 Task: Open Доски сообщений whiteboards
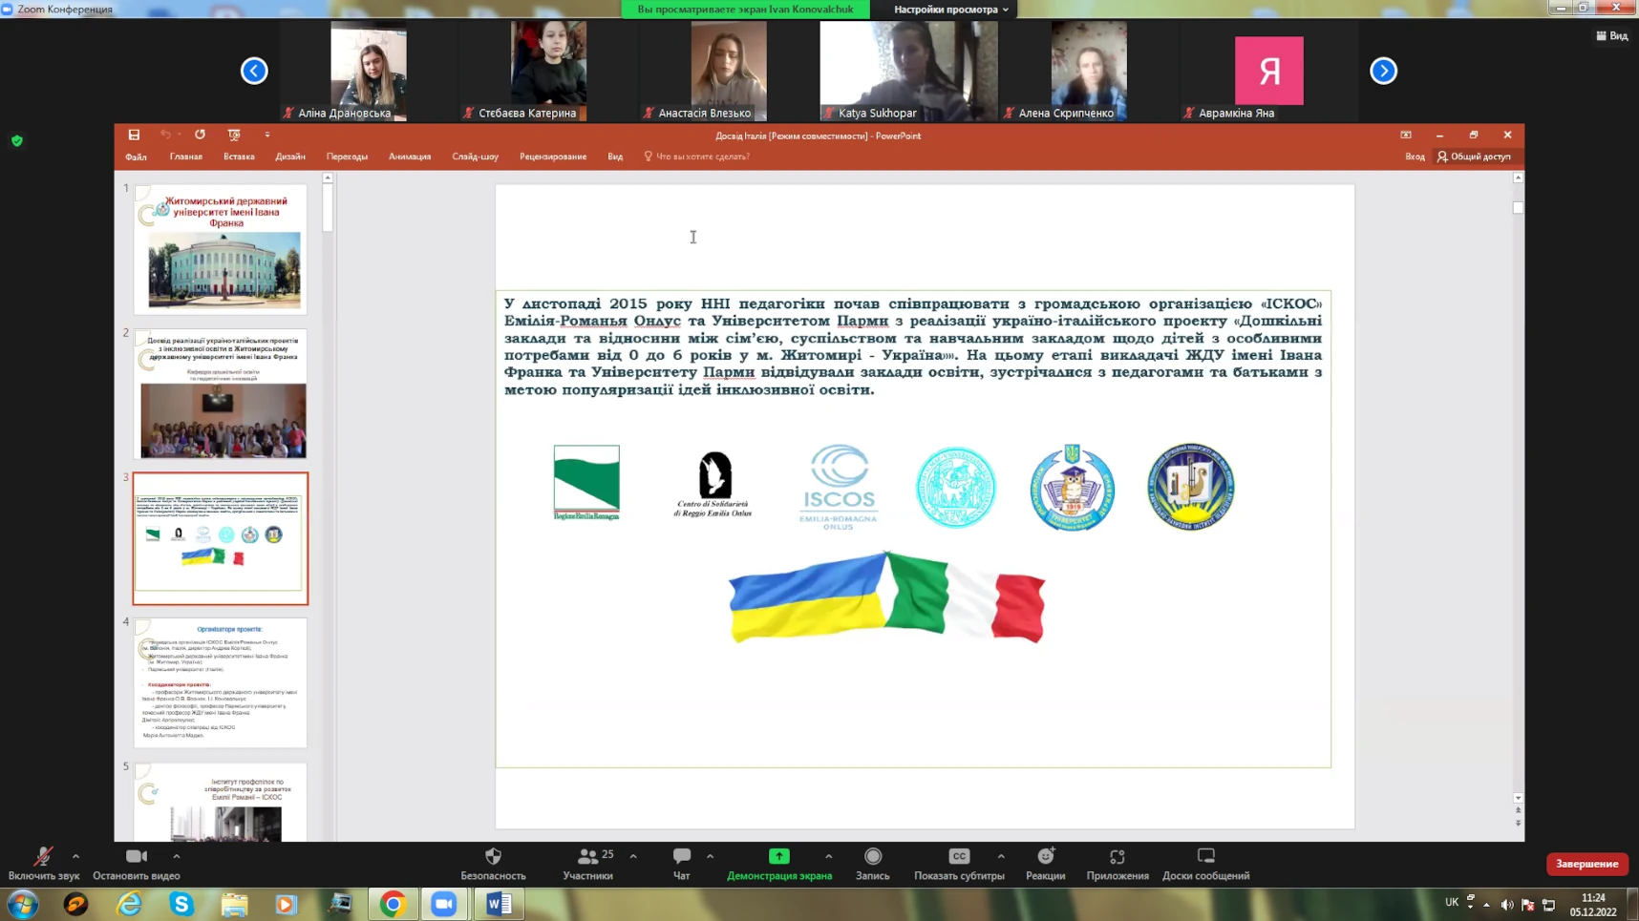click(1205, 863)
